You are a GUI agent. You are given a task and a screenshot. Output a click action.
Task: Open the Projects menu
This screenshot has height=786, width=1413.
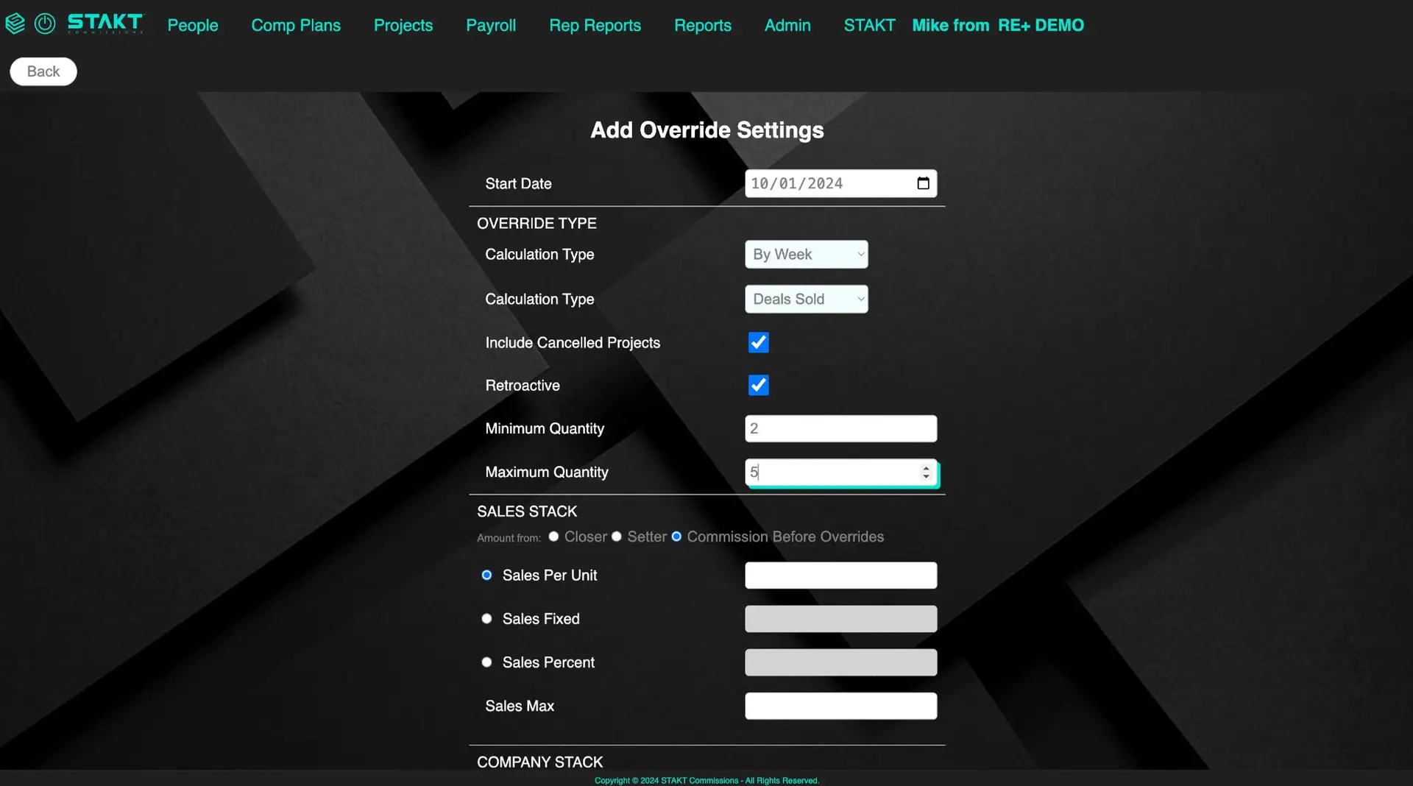[403, 25]
